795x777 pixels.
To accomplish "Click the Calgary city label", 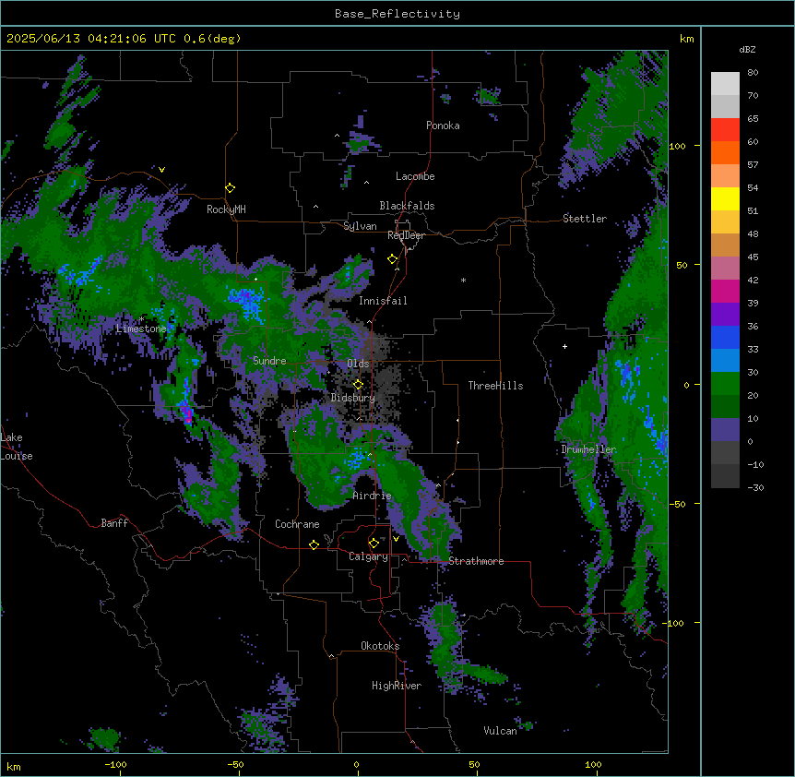I will pos(369,556).
